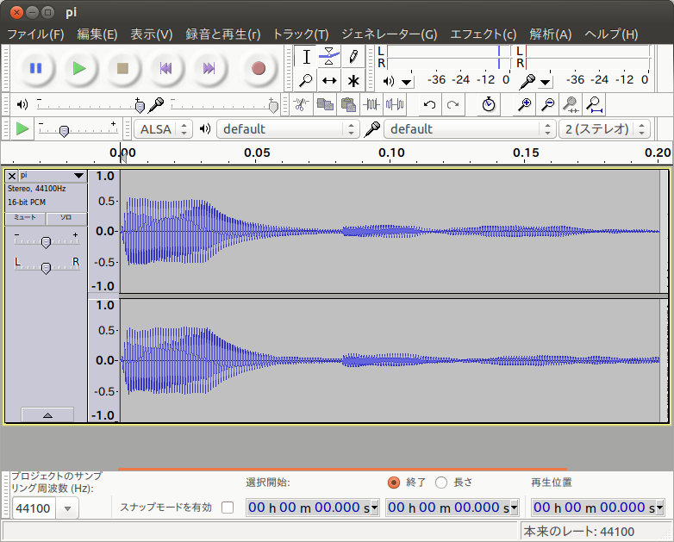Screen dimensions: 674x542
Task: Click the ミュート button on track
Action: (x=25, y=218)
